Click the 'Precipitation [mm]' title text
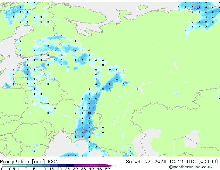This screenshot has width=220, height=170. [23, 162]
